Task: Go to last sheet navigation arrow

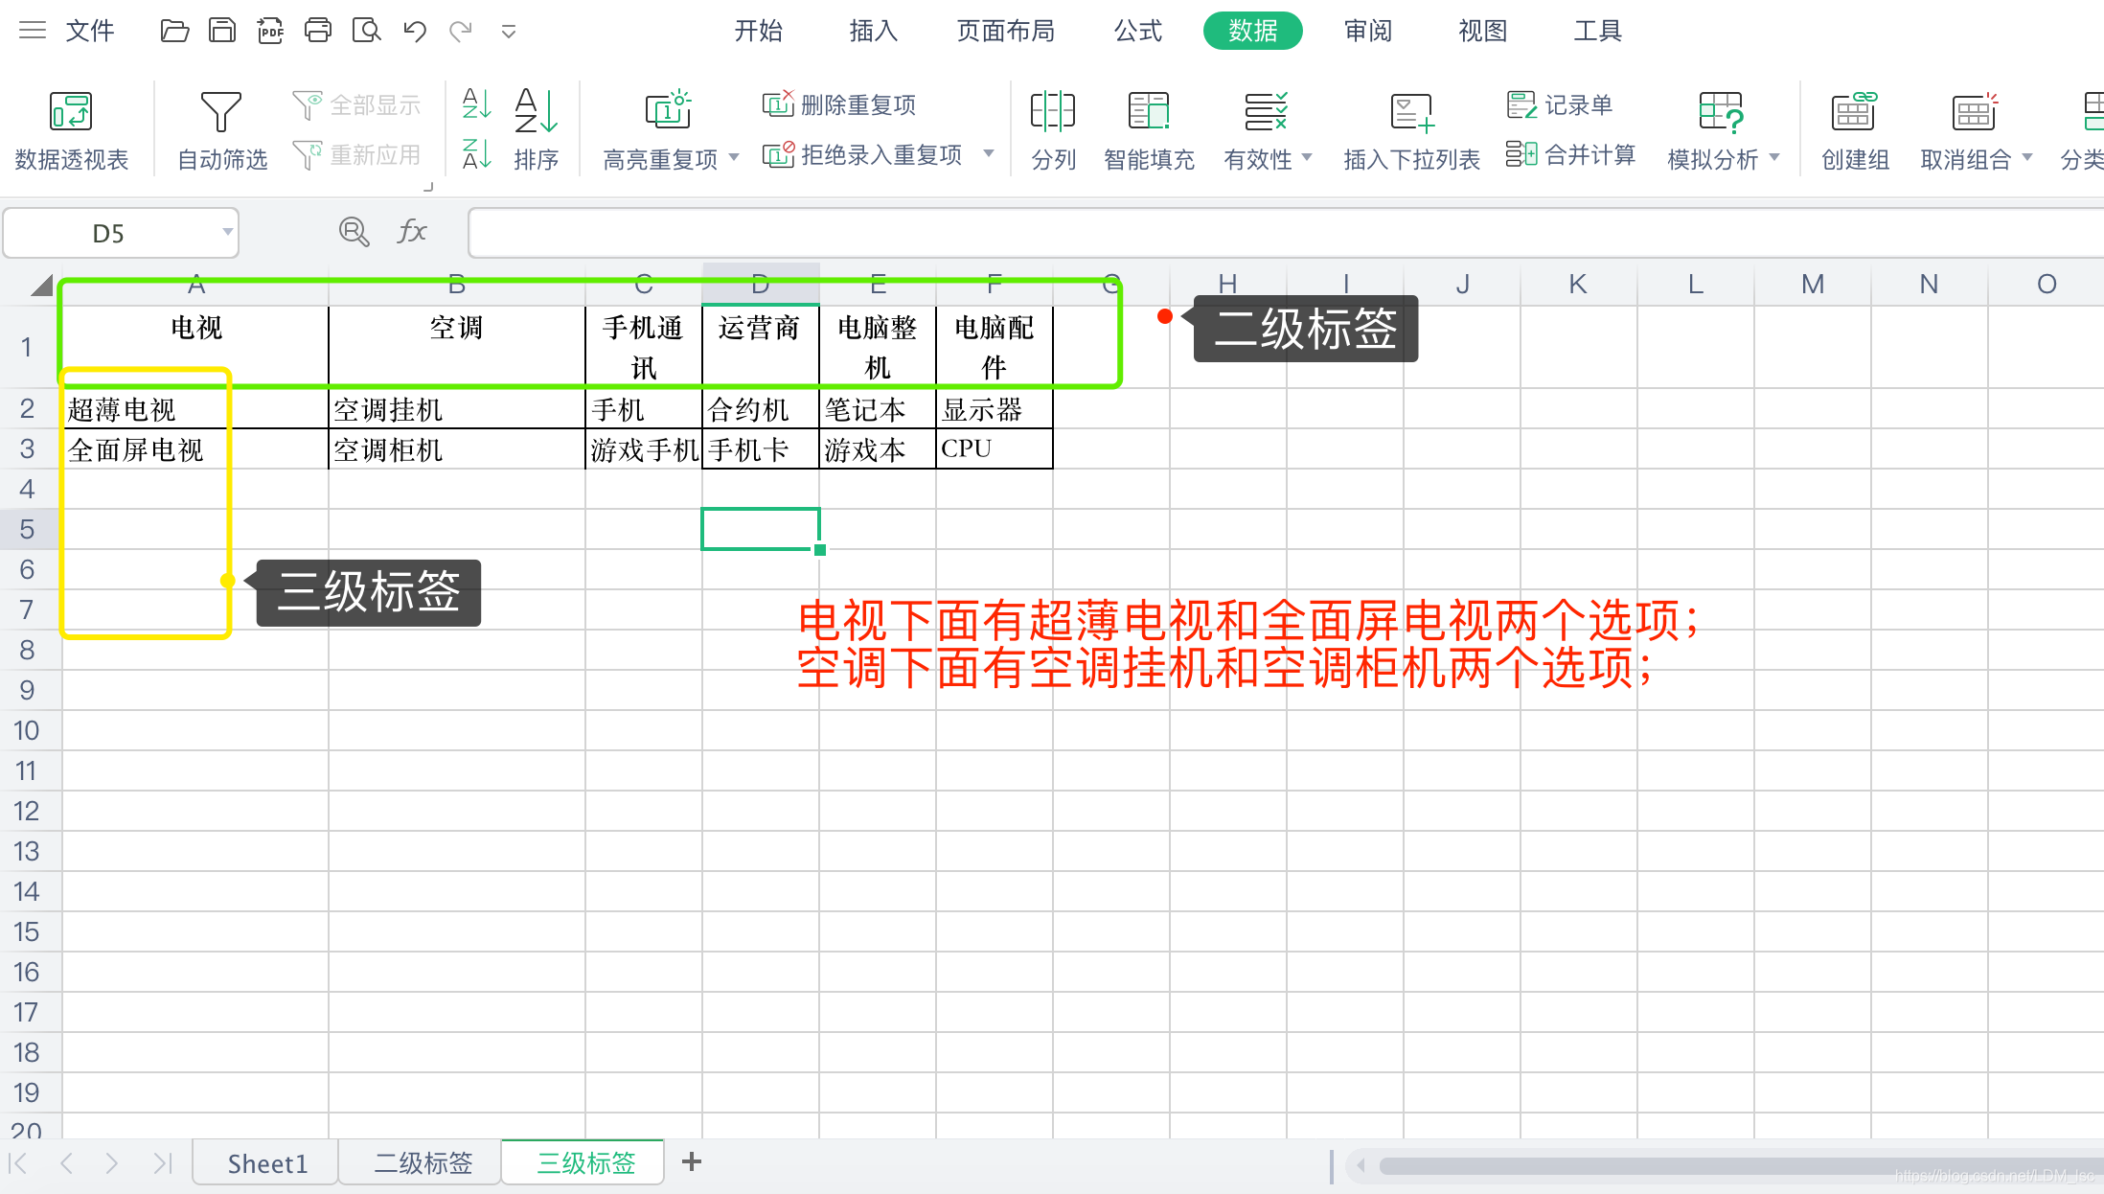Action: pos(163,1163)
